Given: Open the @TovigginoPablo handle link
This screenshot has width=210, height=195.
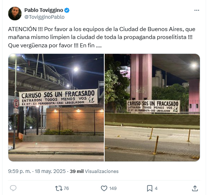Looking at the screenshot, I should pyautogui.click(x=44, y=17).
